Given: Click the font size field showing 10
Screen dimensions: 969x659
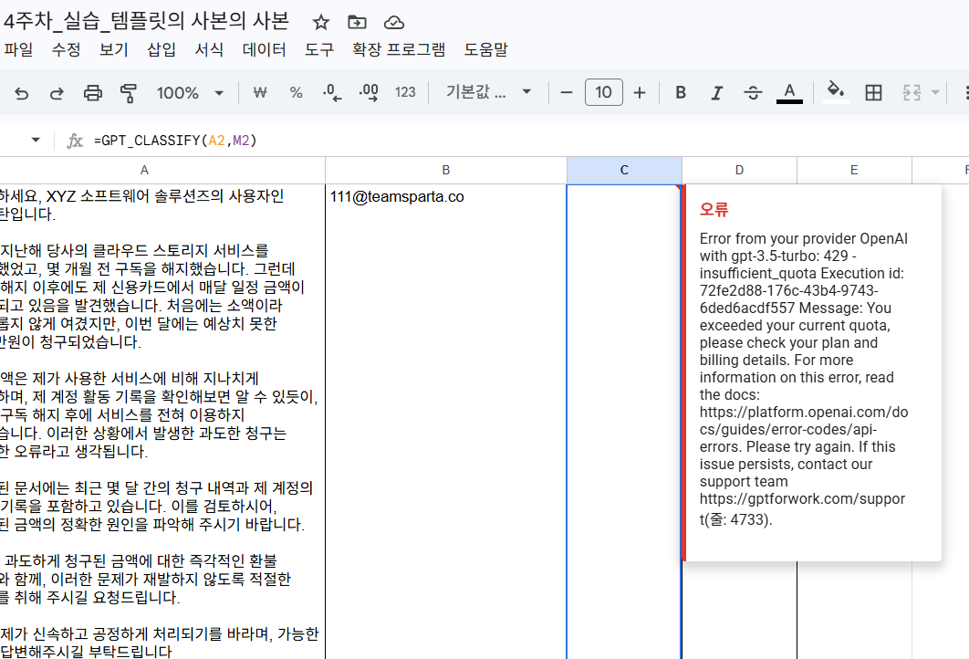Looking at the screenshot, I should coord(604,93).
